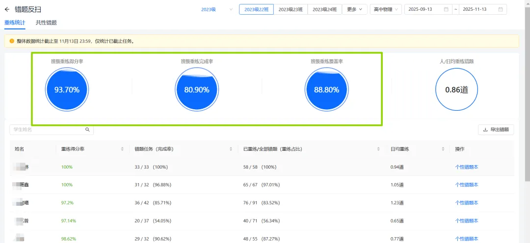The width and height of the screenshot is (530, 243).
Task: Click the calendar icon beside 2025-11-13
Action: [500, 9]
